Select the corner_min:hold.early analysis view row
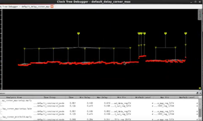Screen dimensions: 203x121 click(x=16, y=117)
